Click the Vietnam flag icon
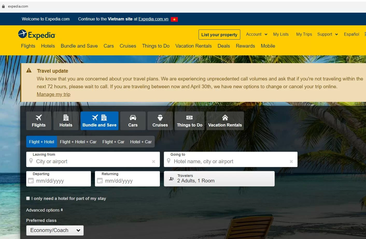This screenshot has width=366, height=239. 174,19
